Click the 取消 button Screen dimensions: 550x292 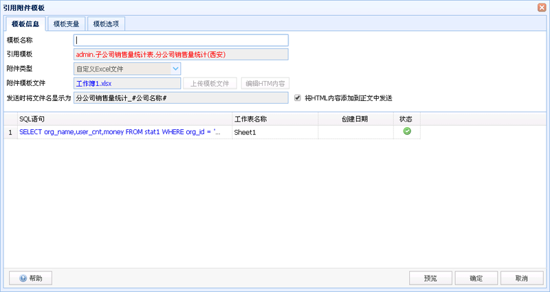click(x=521, y=278)
